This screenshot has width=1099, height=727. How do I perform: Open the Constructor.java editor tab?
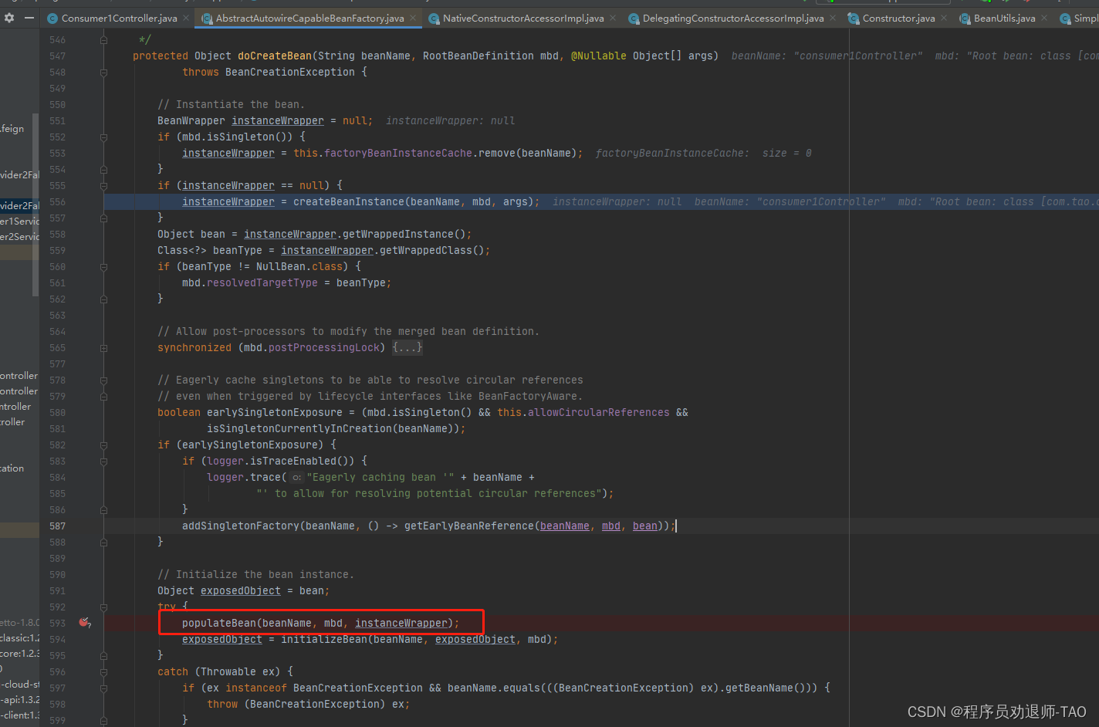898,18
